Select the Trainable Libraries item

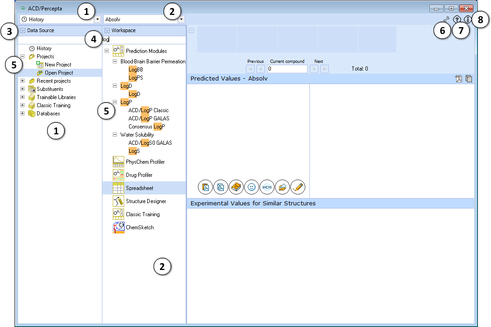(x=52, y=97)
